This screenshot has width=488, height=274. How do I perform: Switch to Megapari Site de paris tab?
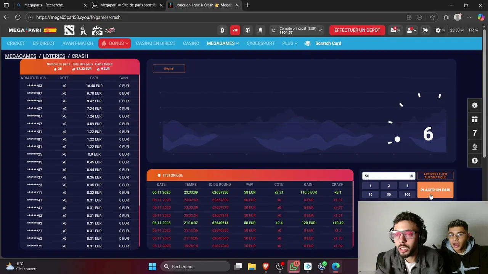tap(128, 5)
